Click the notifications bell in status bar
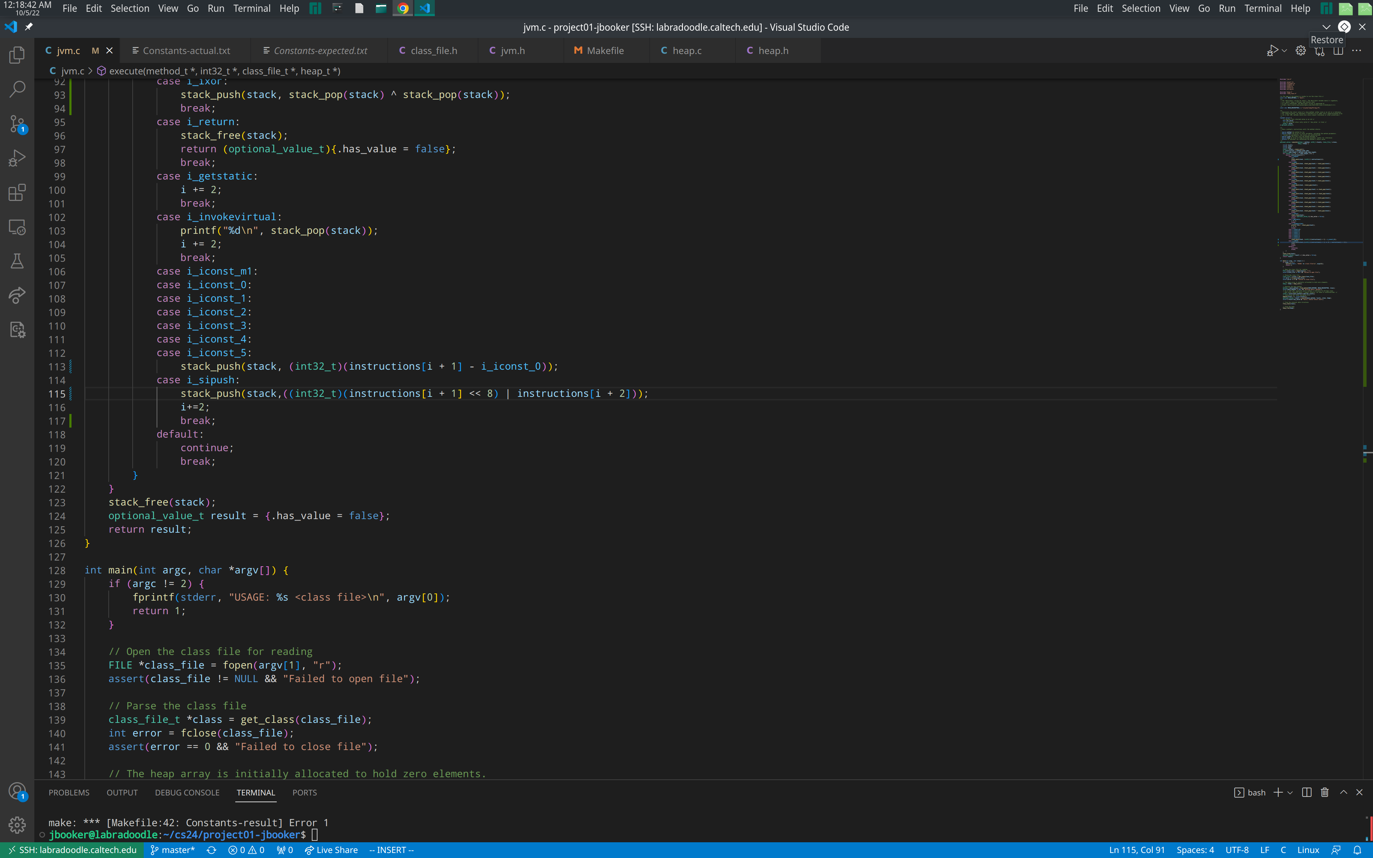 pos(1357,849)
